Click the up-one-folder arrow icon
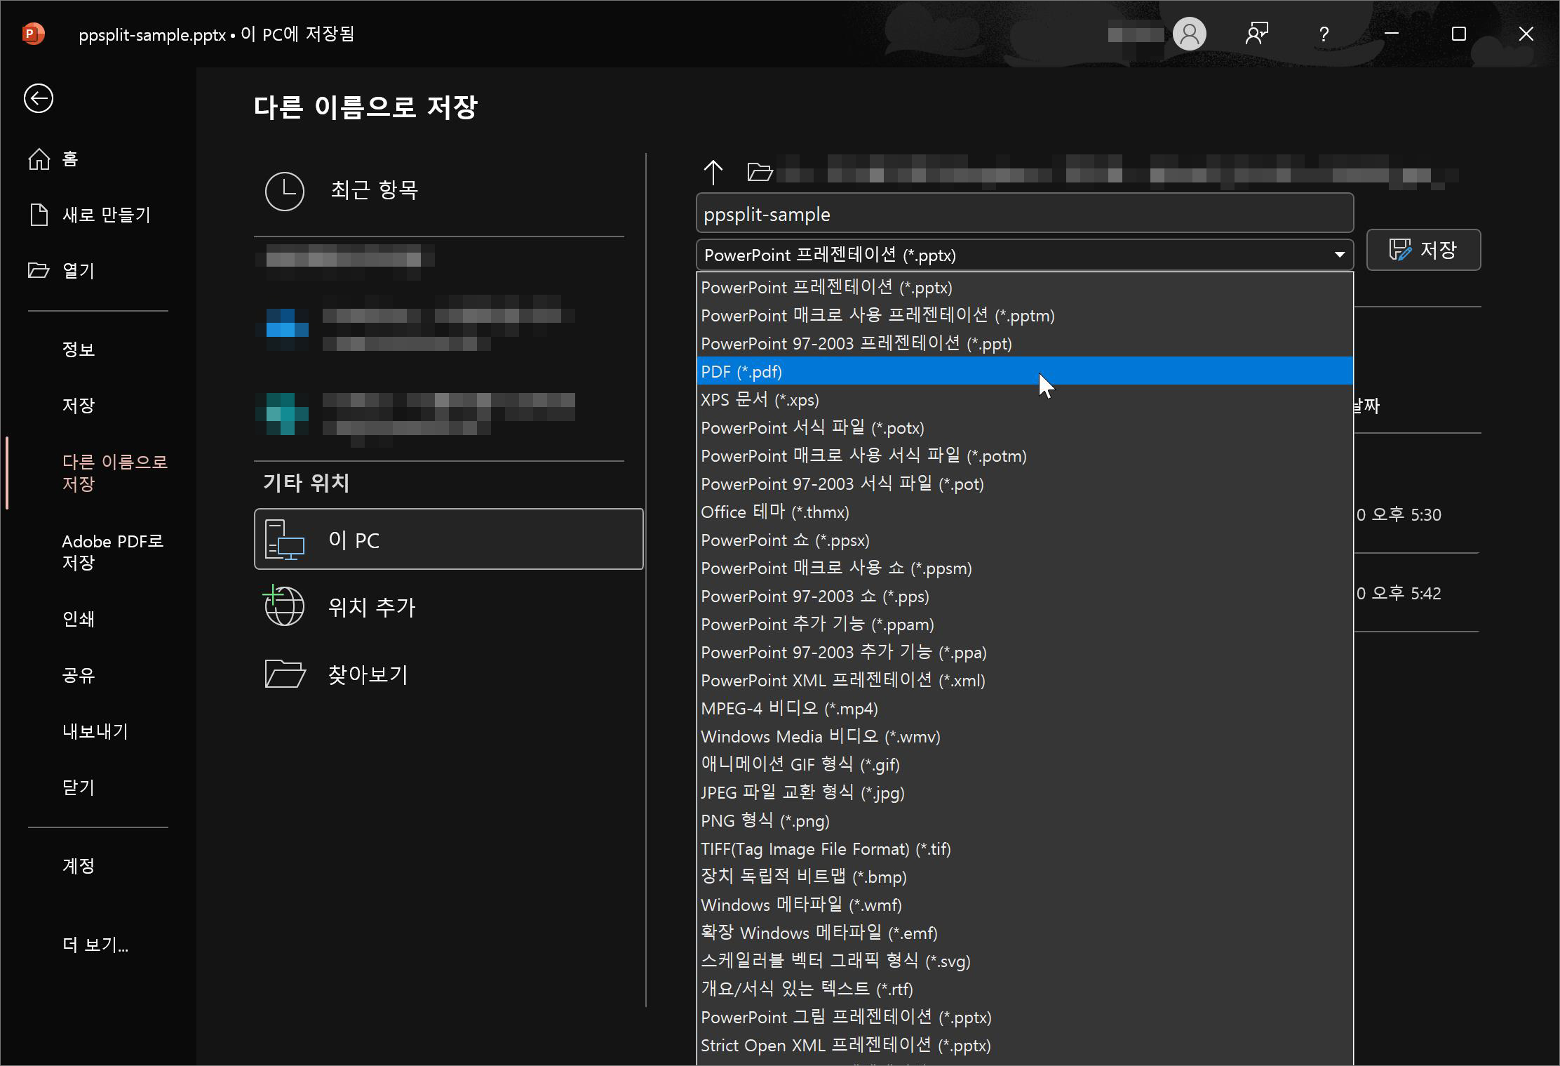 pos(713,172)
